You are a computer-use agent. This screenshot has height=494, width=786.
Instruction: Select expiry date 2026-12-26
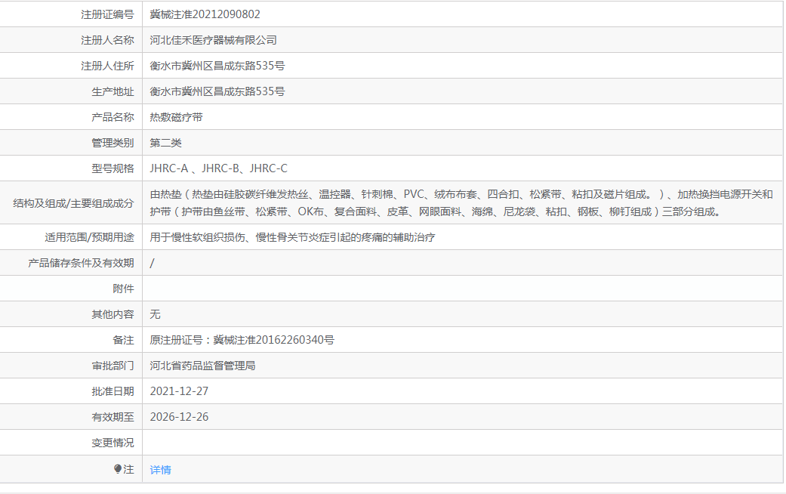179,417
